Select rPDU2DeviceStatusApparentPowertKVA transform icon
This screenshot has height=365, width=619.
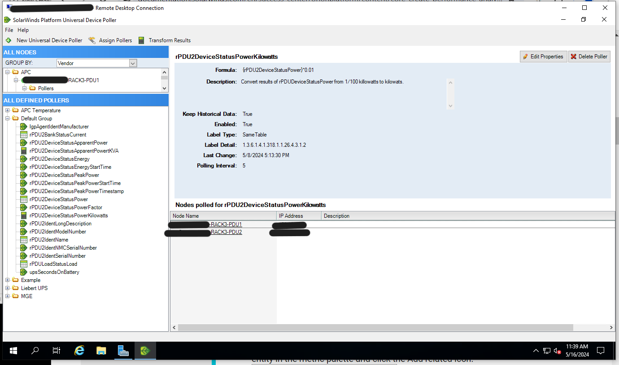[x=24, y=151]
